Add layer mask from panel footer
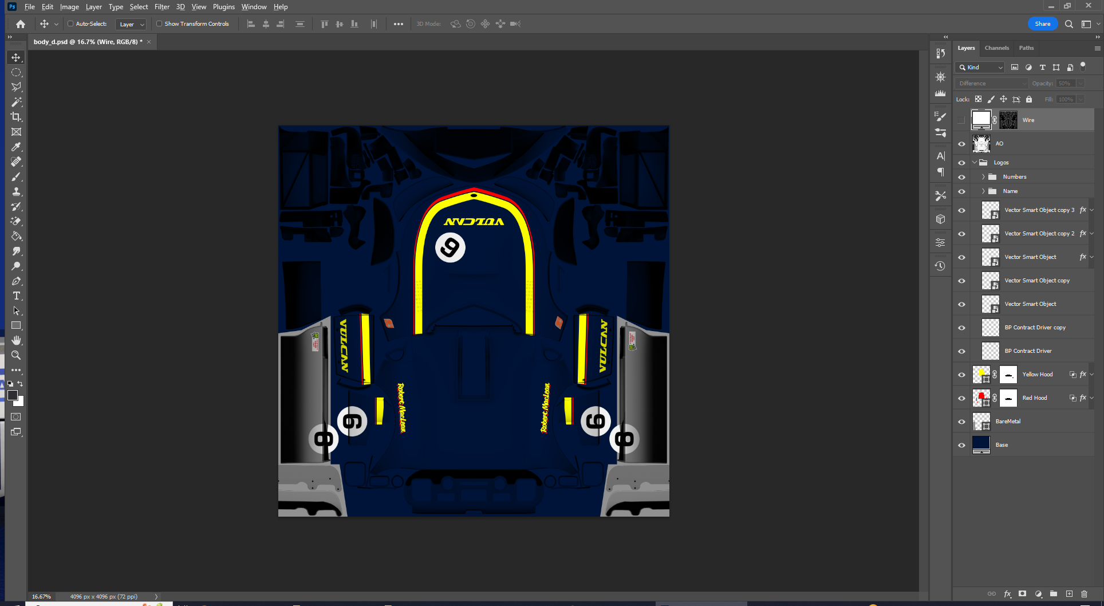The height and width of the screenshot is (606, 1104). point(1023,594)
